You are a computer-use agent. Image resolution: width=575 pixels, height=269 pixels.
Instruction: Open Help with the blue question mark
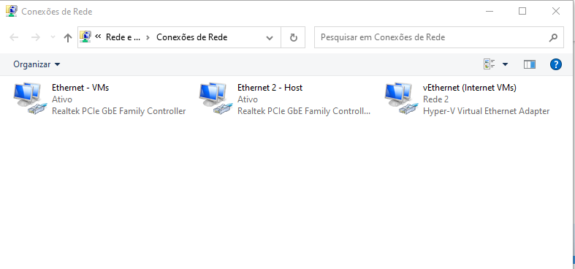point(556,64)
